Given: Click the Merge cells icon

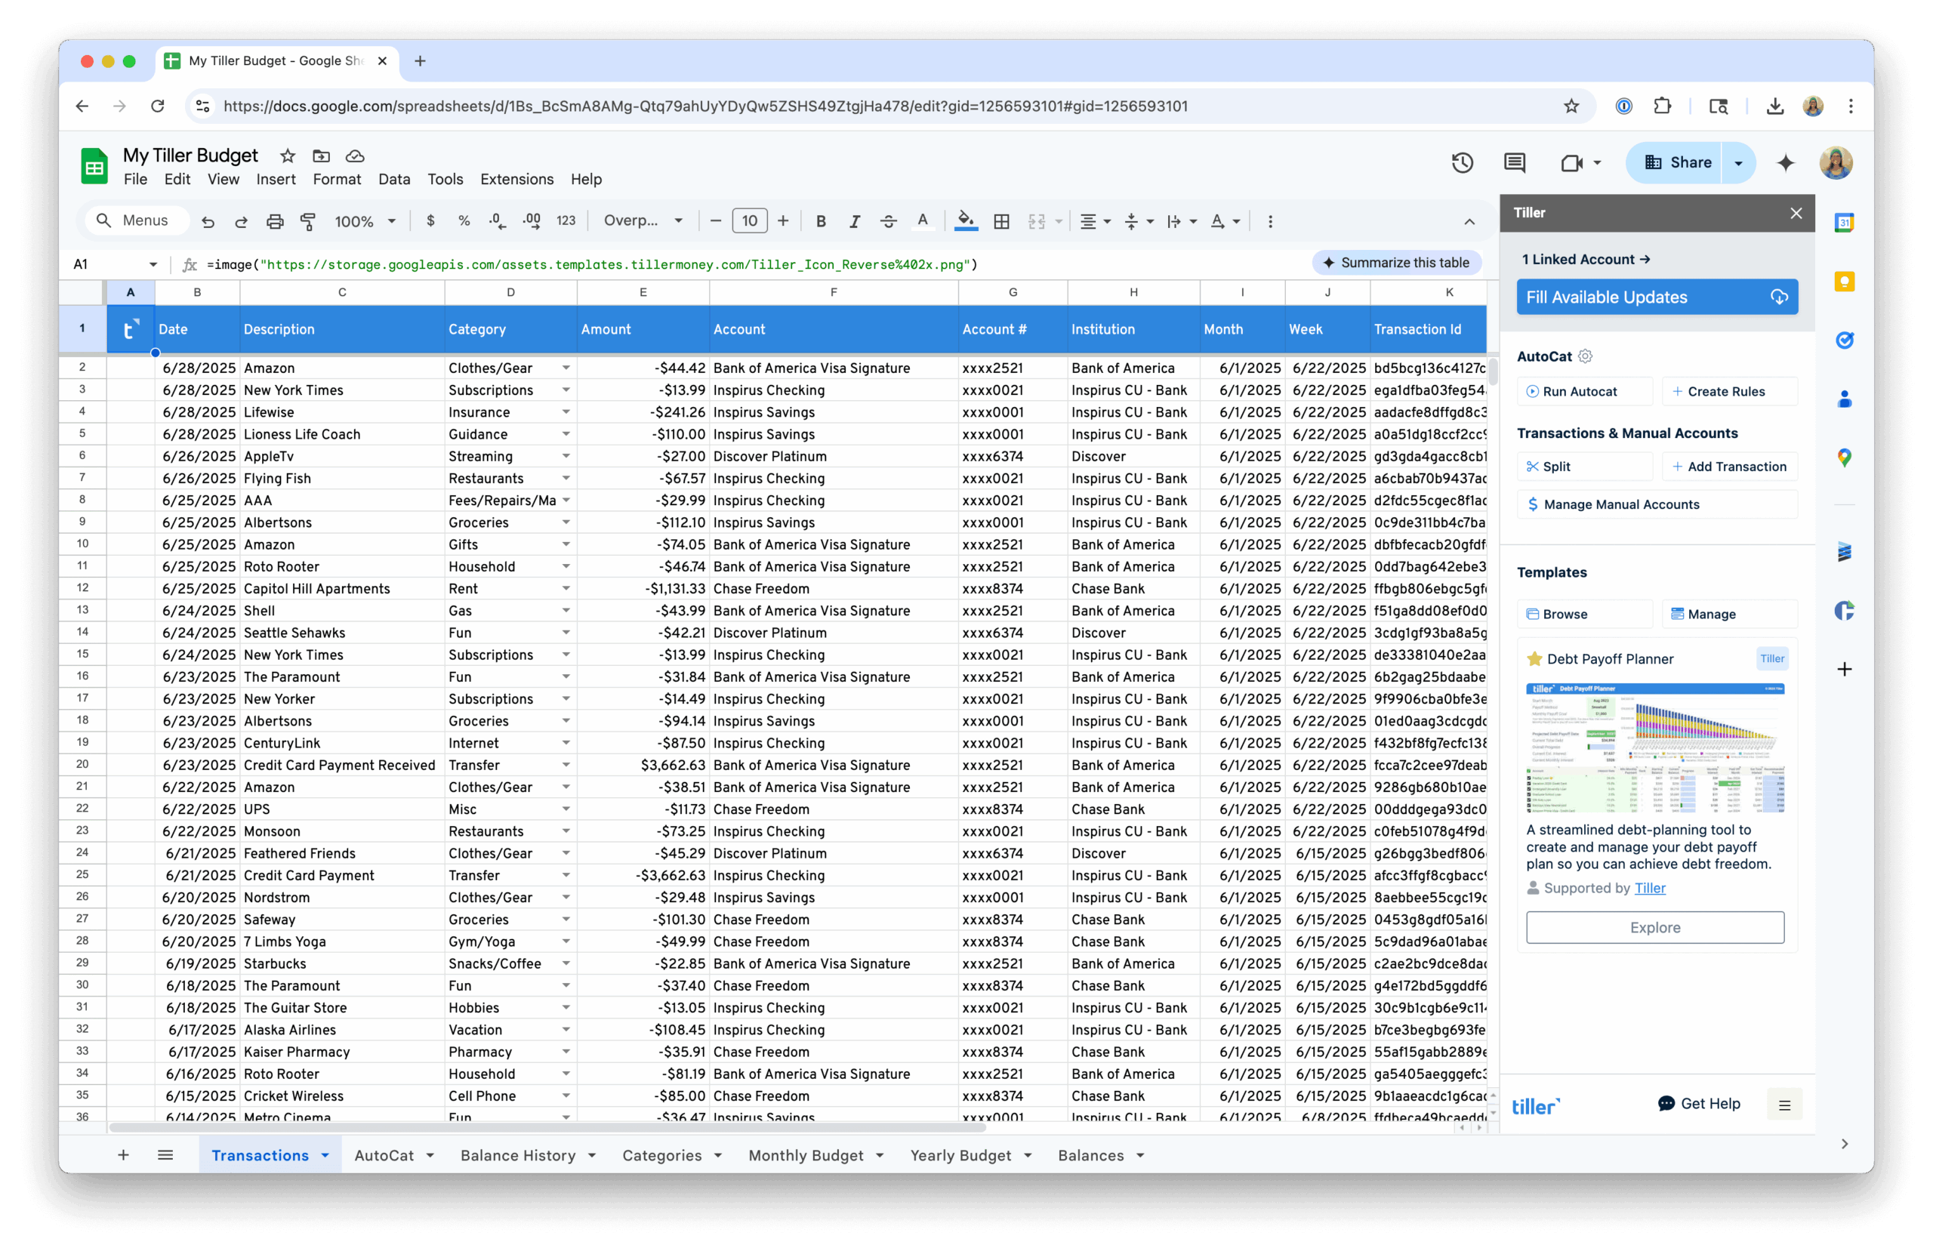Looking at the screenshot, I should [x=1037, y=220].
